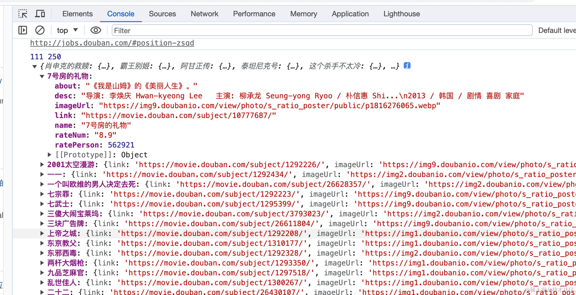The width and height of the screenshot is (576, 295).
Task: Activate the inspect element picker icon
Action: (23, 14)
